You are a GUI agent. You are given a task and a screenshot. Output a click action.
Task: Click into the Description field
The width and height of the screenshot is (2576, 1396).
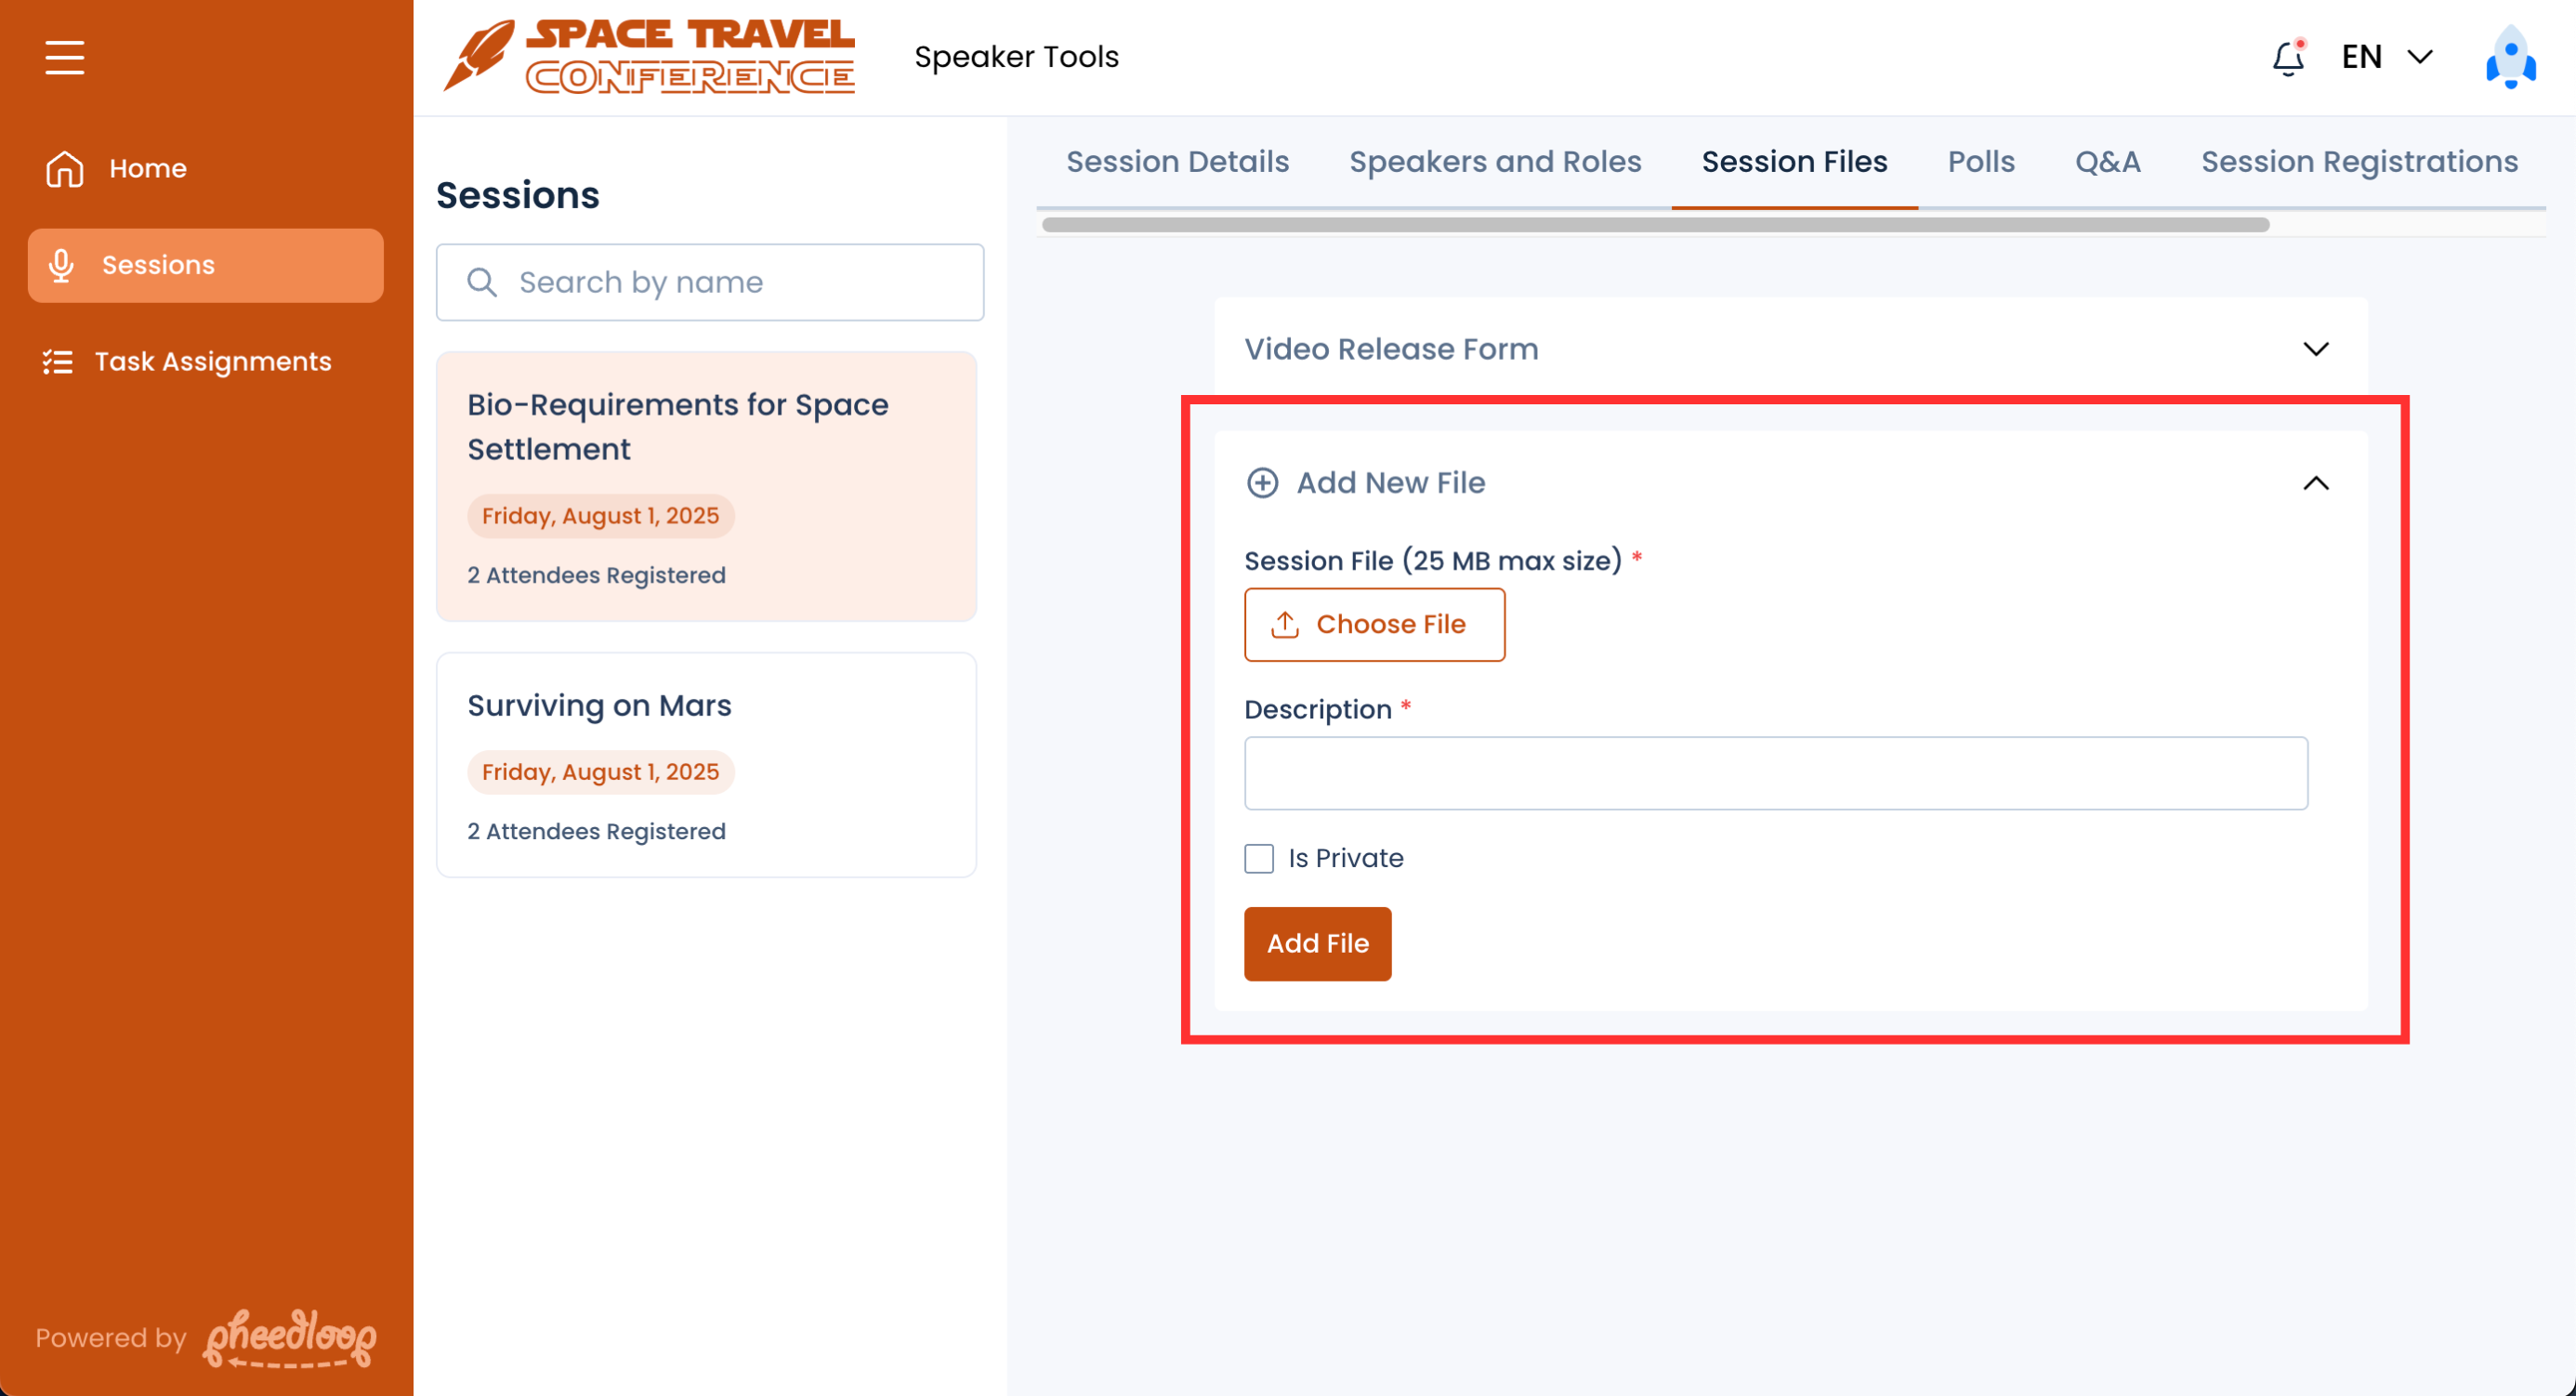click(1775, 773)
